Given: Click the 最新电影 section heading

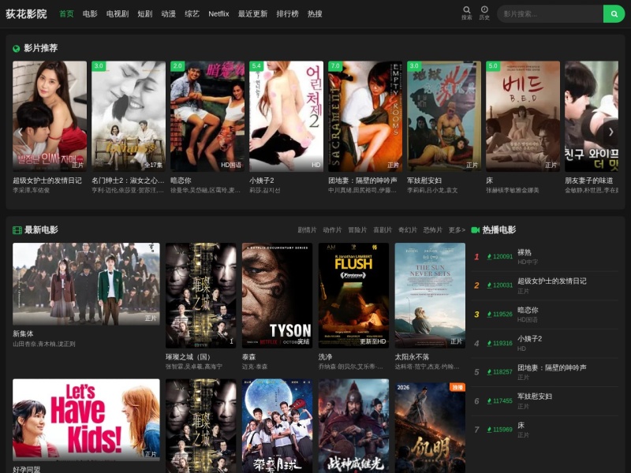Looking at the screenshot, I should click(41, 230).
